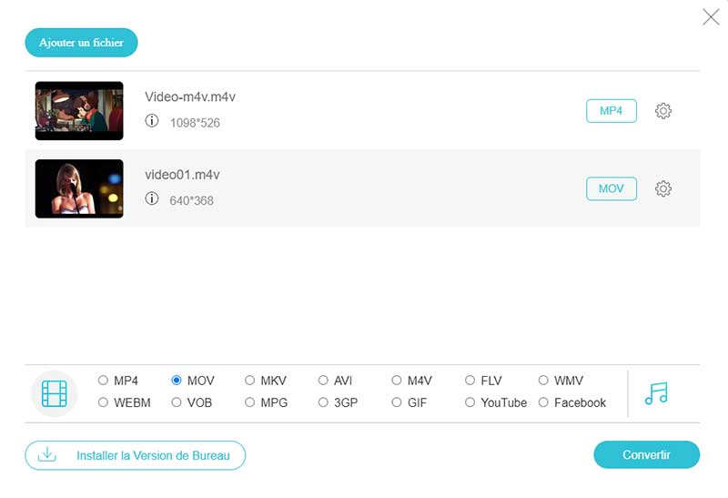Show info icon for video01.m4v
Viewport: 728px width, 498px height.
(x=152, y=198)
